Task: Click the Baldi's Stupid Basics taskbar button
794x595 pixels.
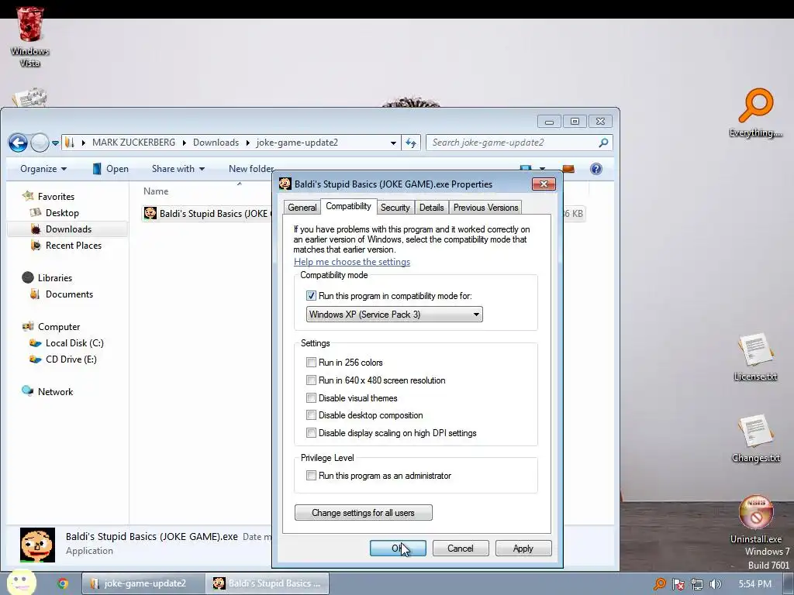Action: [x=268, y=583]
